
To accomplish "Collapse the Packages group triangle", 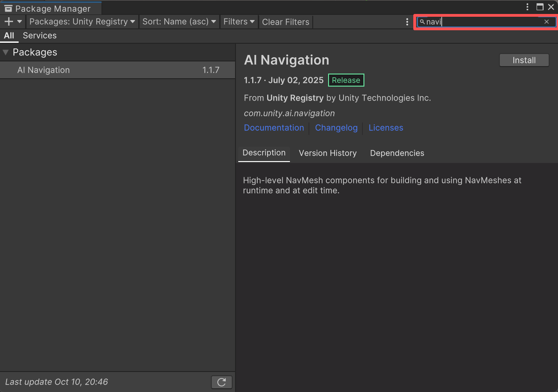I will pyautogui.click(x=6, y=52).
